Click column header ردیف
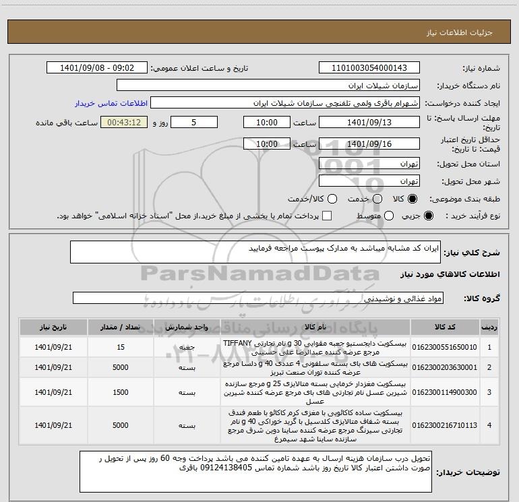The width and height of the screenshot is (519, 502). 489,327
